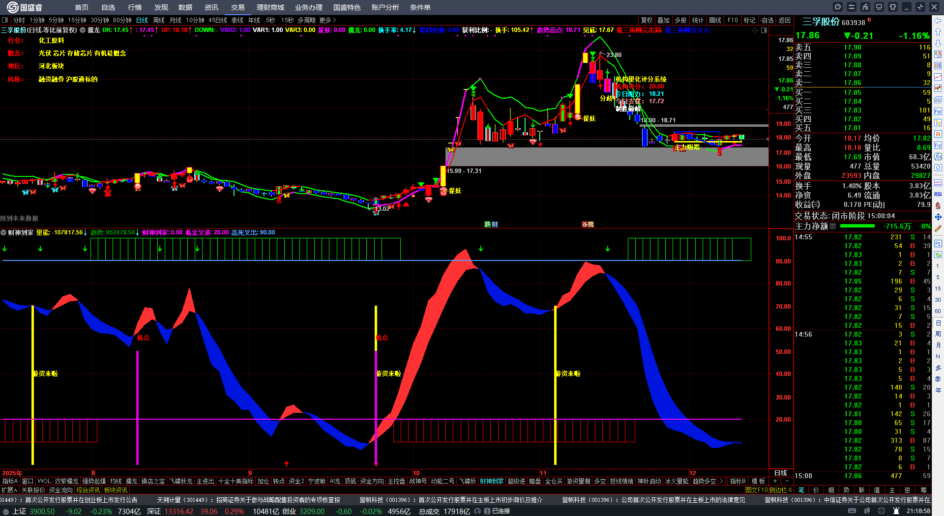Open the 模板 template selector
This screenshot has height=516, width=944.
pos(758,481)
